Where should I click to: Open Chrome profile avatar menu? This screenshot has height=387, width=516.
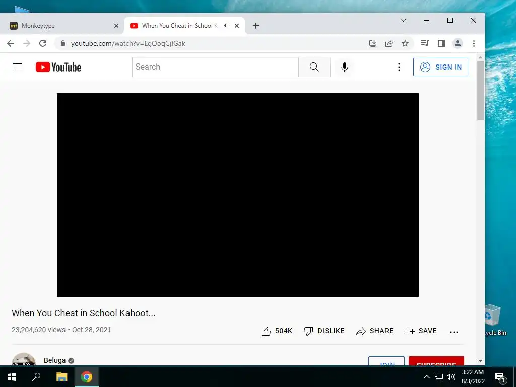coord(458,43)
